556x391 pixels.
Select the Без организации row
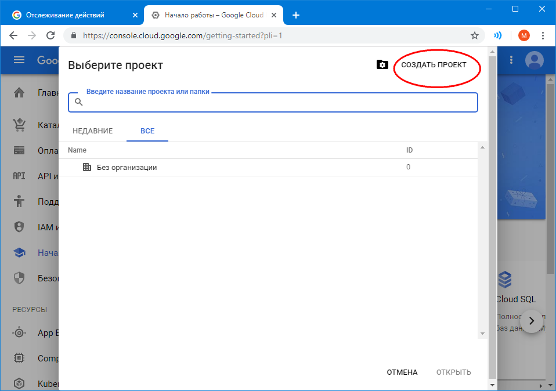point(127,168)
